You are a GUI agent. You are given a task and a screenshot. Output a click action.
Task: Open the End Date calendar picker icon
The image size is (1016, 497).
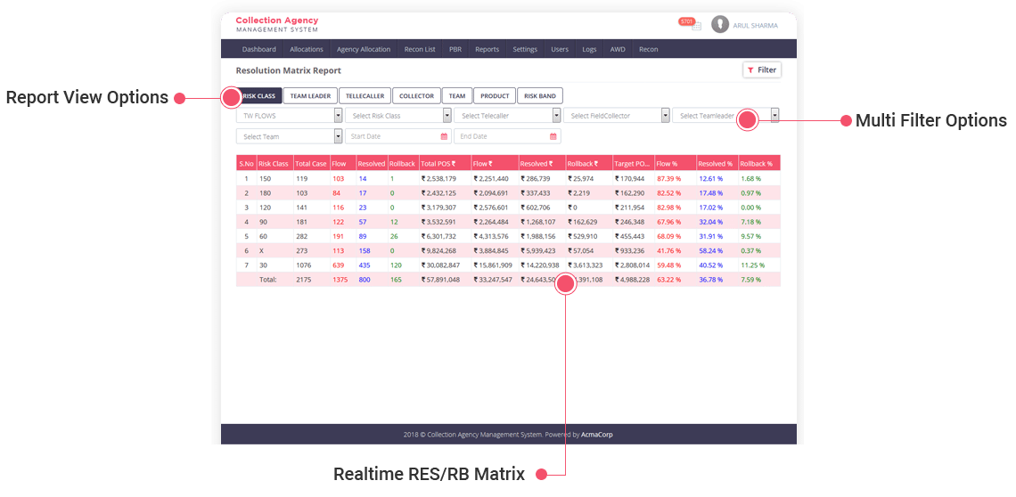[553, 137]
